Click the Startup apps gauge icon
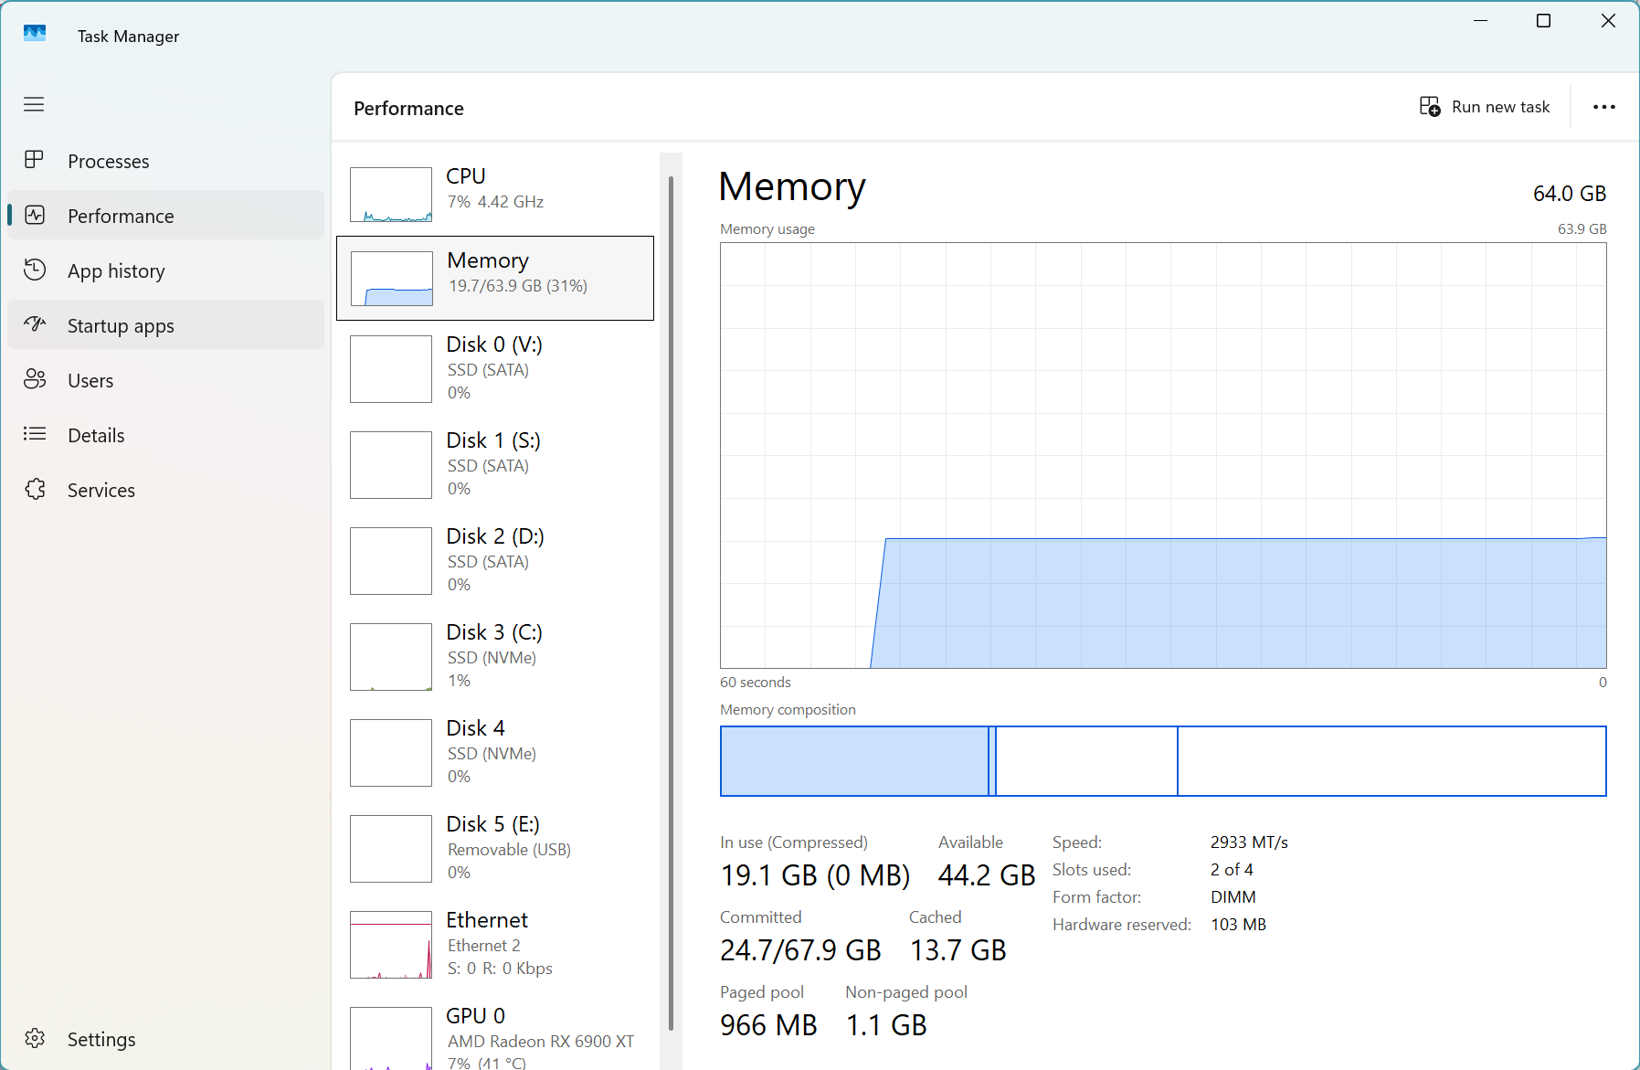Viewport: 1640px width, 1070px height. coord(34,324)
